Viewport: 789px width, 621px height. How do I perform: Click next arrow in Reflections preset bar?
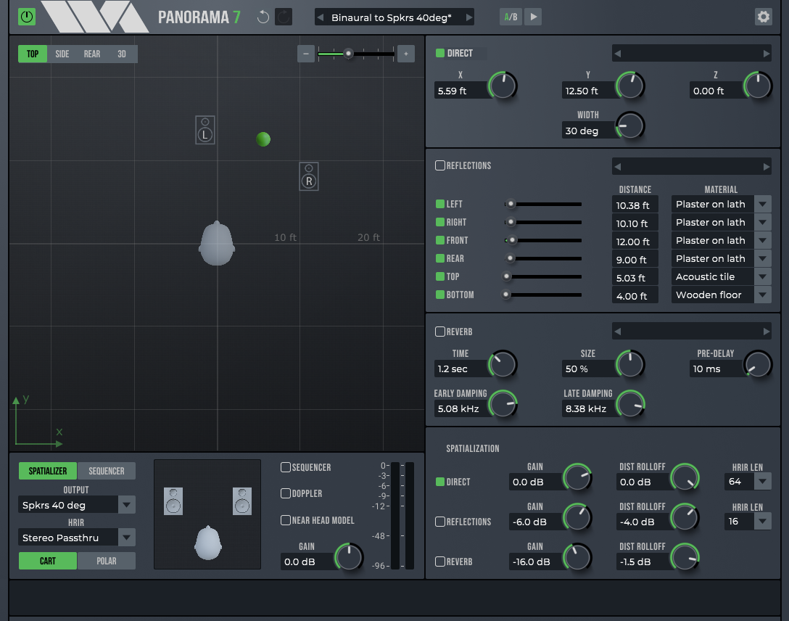click(x=767, y=167)
